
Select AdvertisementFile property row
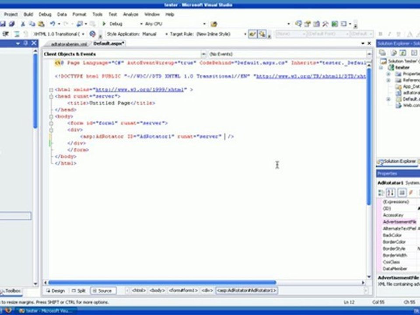(399, 222)
